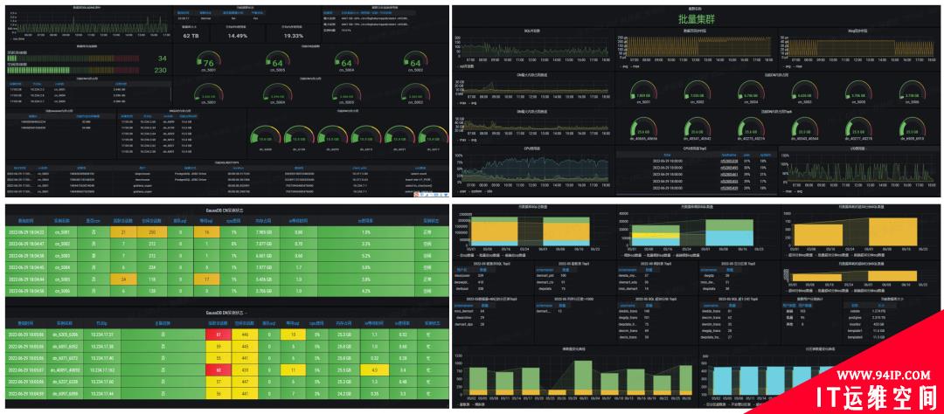Click the orange cell showing 250
944x414 pixels.
click(x=152, y=232)
